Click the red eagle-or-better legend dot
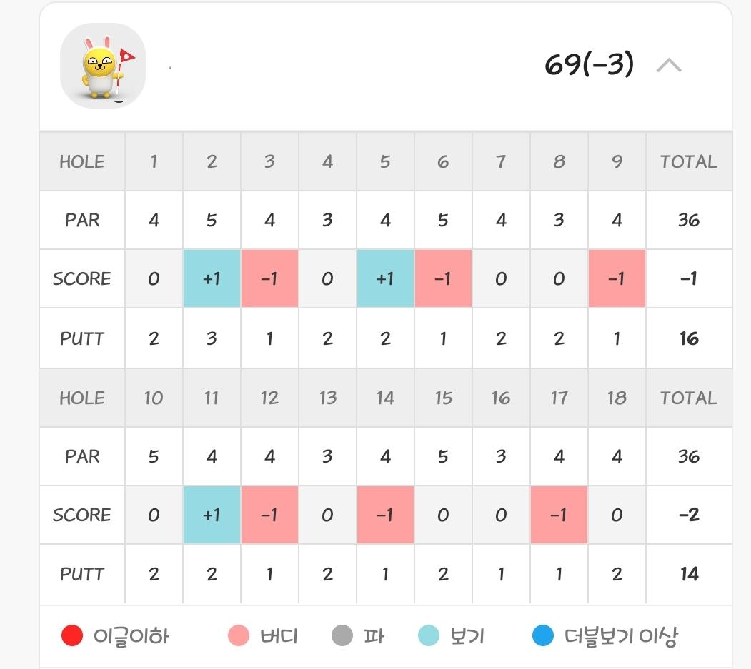This screenshot has width=751, height=669. (72, 635)
